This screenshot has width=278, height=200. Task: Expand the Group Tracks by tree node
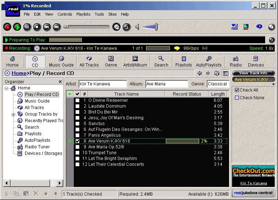click(13, 115)
